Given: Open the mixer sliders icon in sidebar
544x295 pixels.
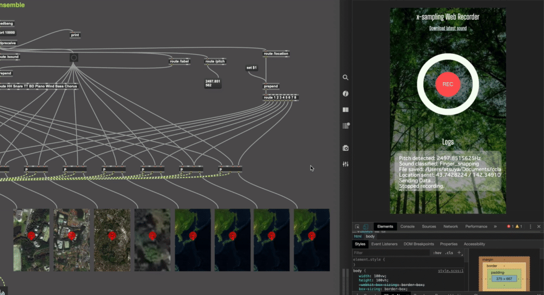Looking at the screenshot, I should click(345, 164).
